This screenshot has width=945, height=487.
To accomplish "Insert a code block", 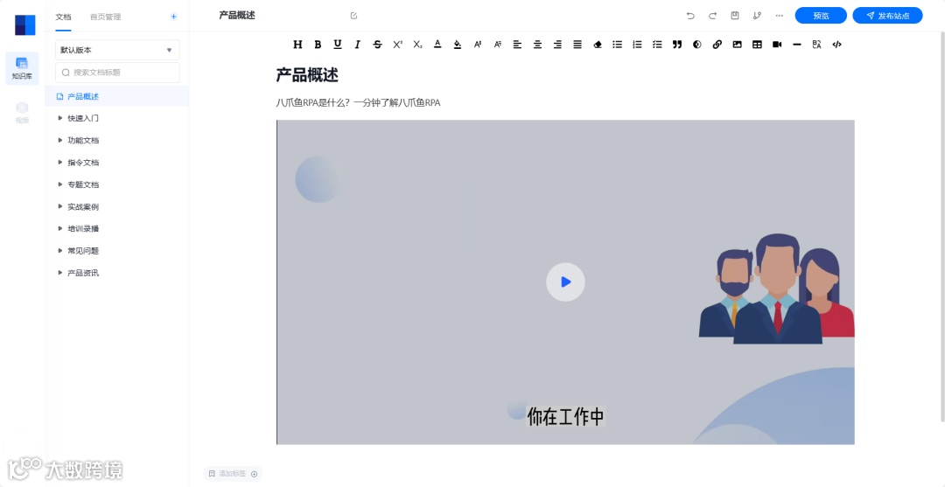I will click(x=836, y=44).
